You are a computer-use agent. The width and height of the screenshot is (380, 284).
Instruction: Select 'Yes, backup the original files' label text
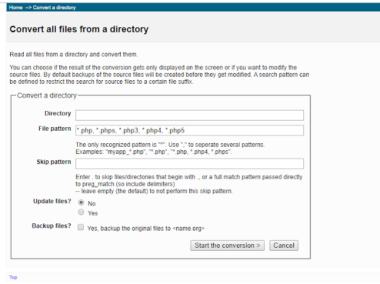146,229
